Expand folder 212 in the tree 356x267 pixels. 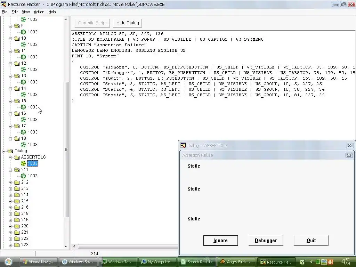pyautogui.click(x=10, y=182)
